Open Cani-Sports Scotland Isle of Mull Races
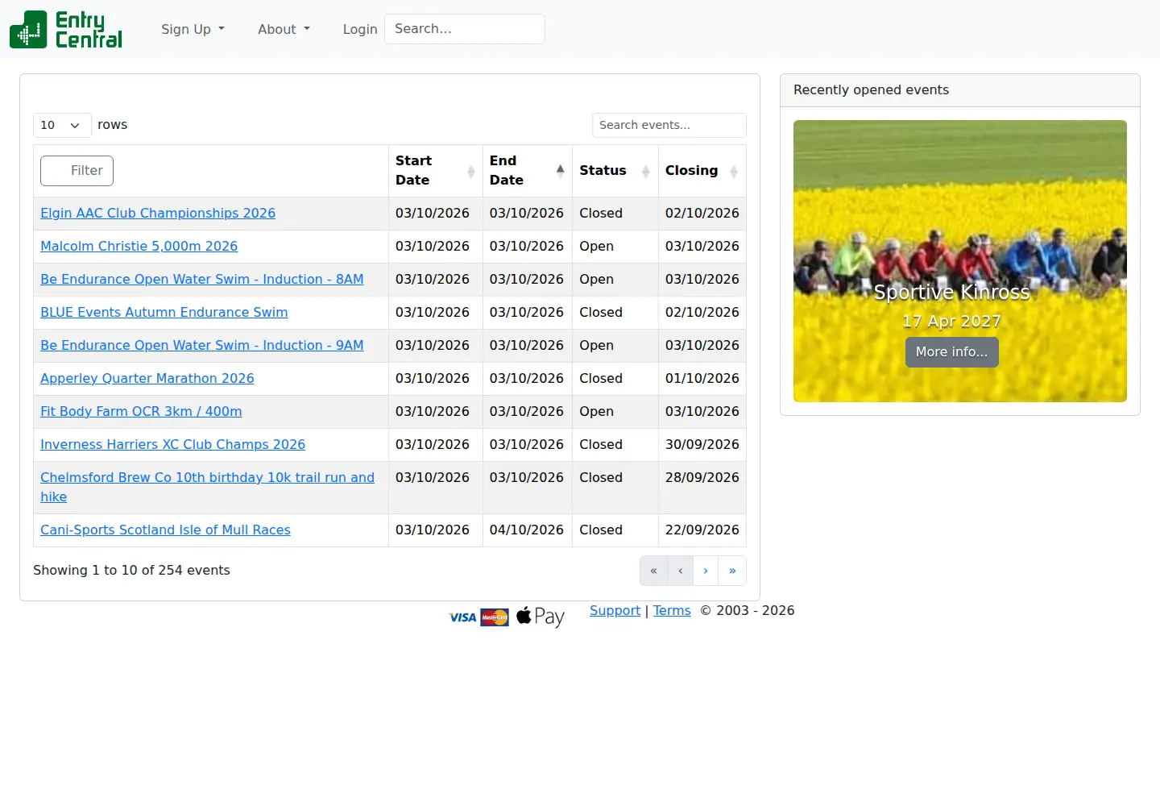The height and width of the screenshot is (806, 1160). [x=165, y=530]
